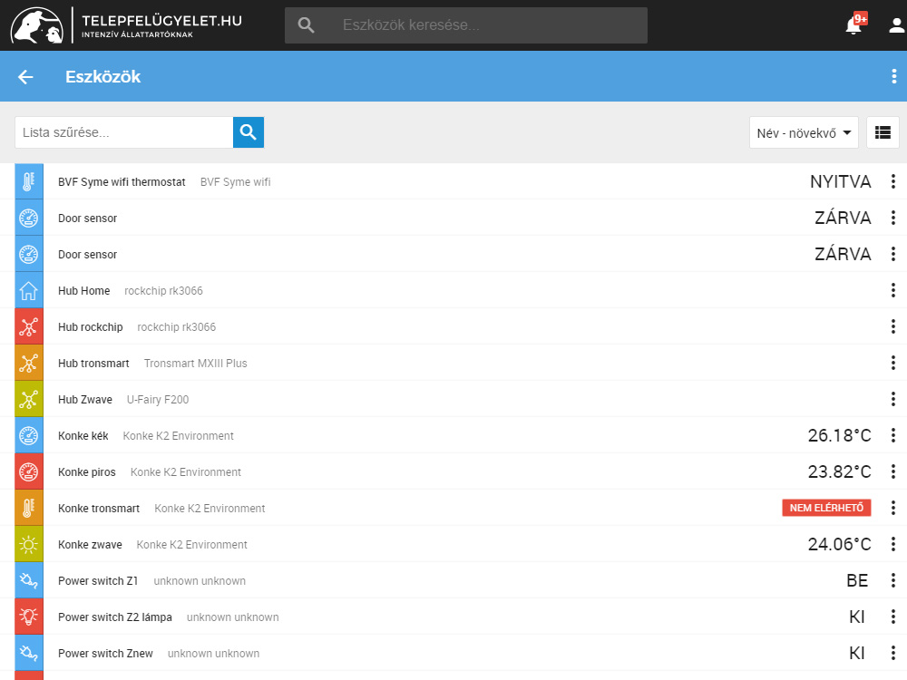Screen dimensions: 907x680
Task: Select the Hub tronsmart device
Action: (93, 364)
